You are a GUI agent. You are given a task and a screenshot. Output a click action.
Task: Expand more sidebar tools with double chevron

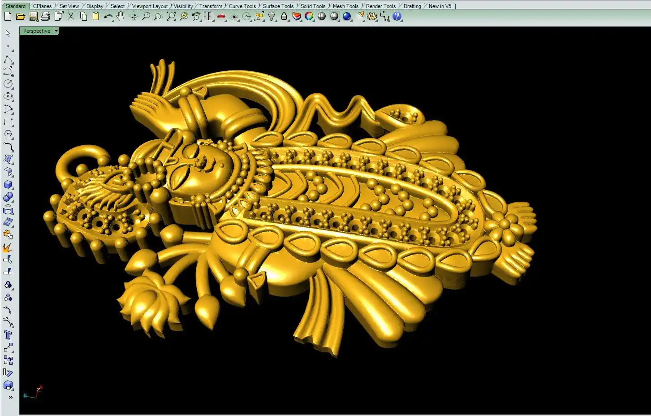pos(10,397)
